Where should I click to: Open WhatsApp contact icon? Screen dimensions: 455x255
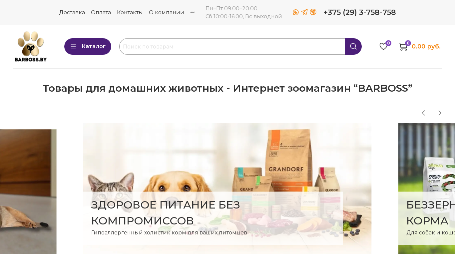point(296,12)
